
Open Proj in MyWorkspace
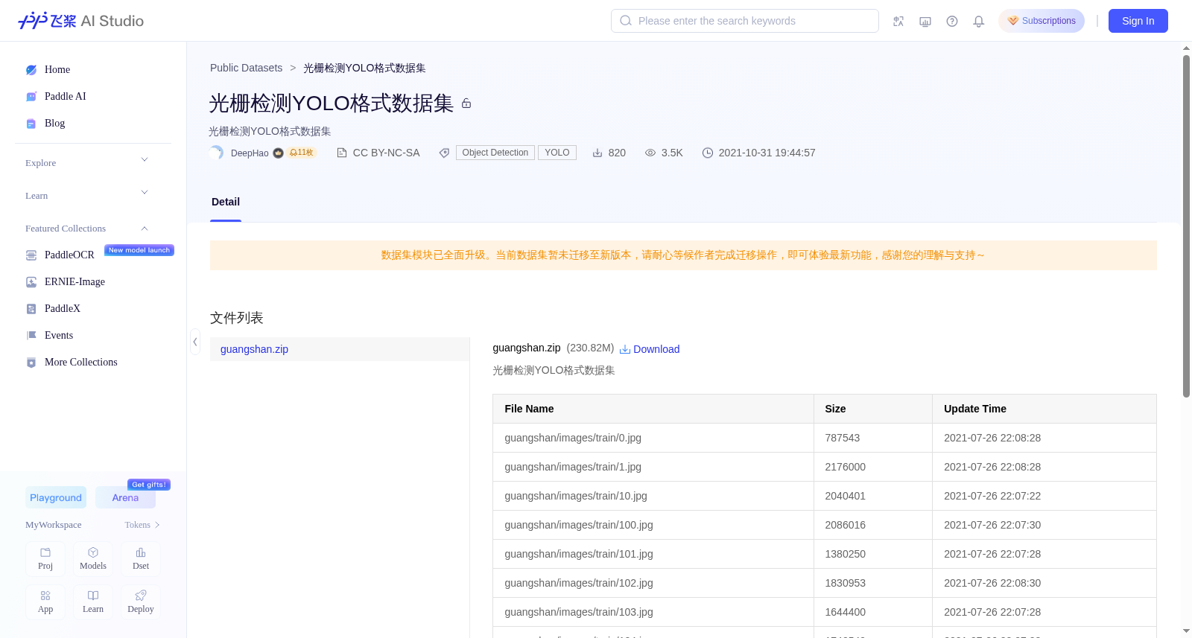(45, 559)
